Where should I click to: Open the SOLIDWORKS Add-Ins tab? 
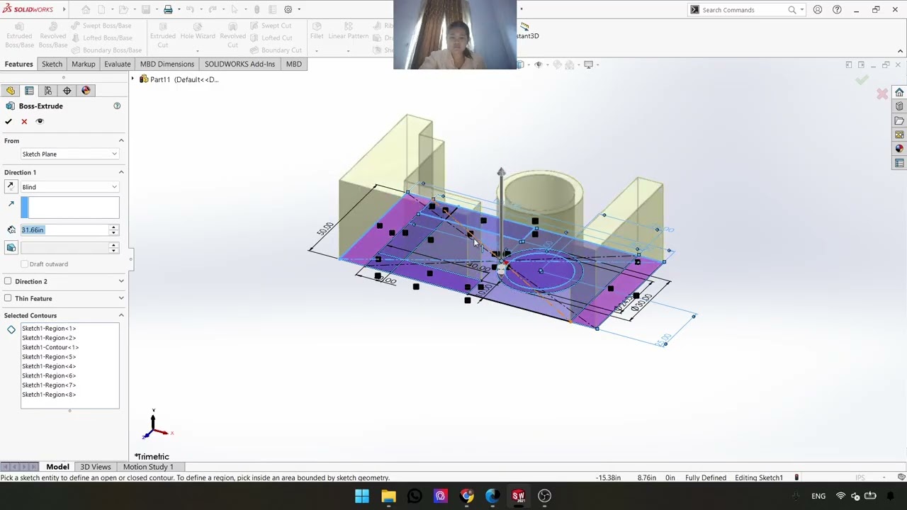tap(240, 64)
